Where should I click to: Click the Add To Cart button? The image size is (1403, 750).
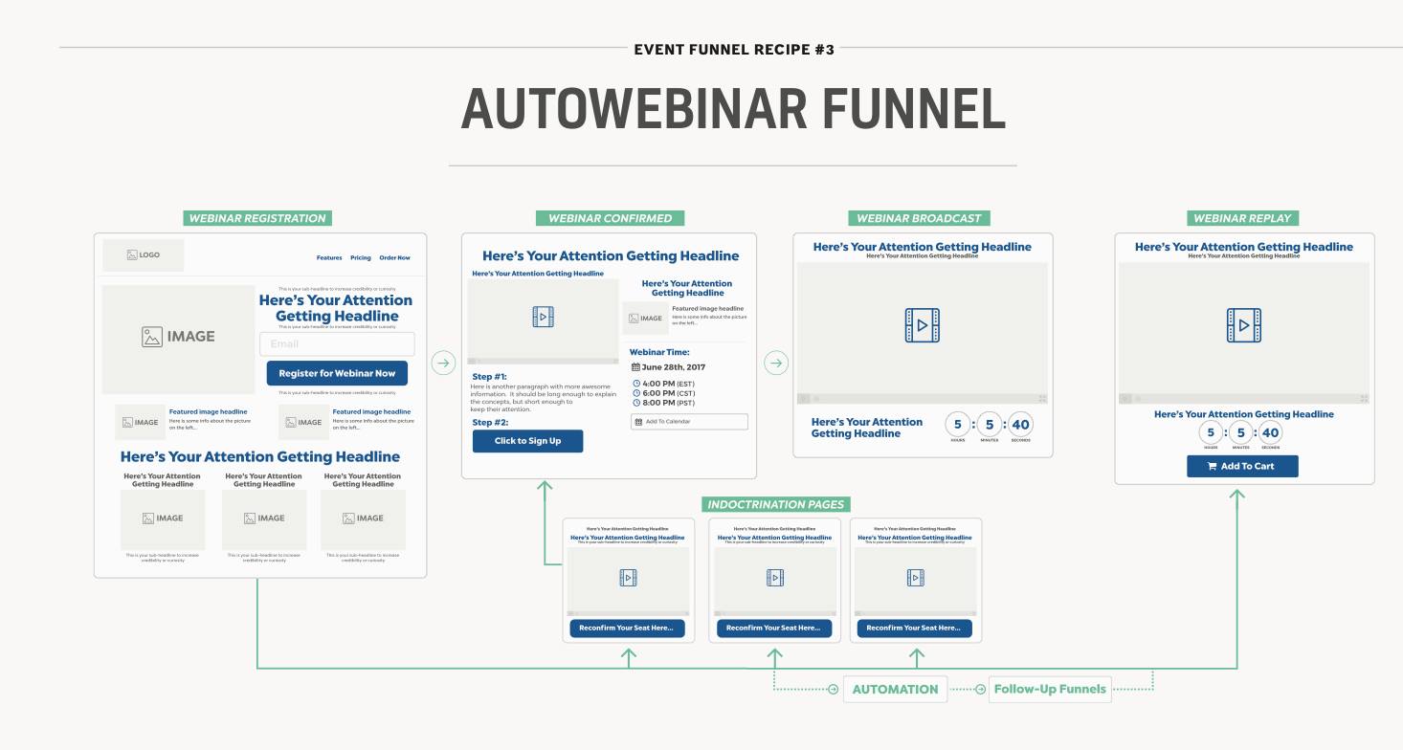[x=1242, y=466]
